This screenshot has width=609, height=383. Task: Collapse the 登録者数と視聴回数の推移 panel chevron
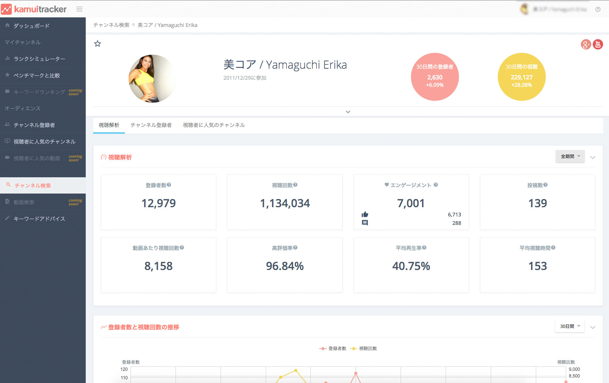tap(593, 327)
